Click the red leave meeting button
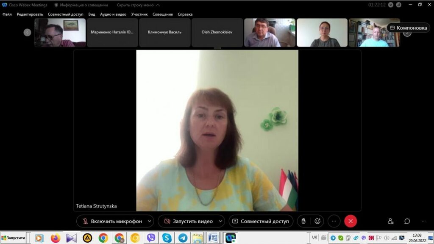The image size is (434, 244). point(351,221)
